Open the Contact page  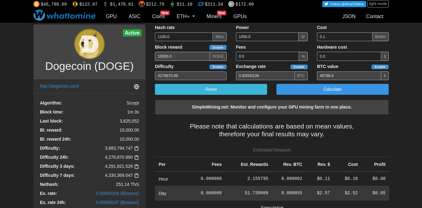point(375,16)
